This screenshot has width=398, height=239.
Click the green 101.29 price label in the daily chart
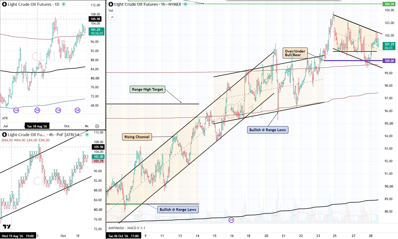[x=97, y=31]
